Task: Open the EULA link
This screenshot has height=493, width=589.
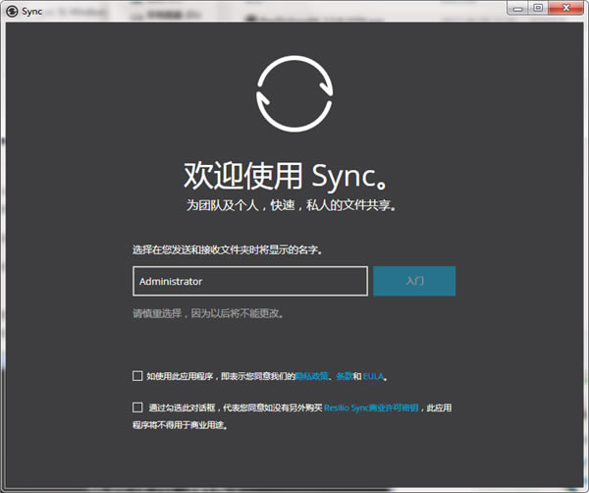Action: point(374,376)
